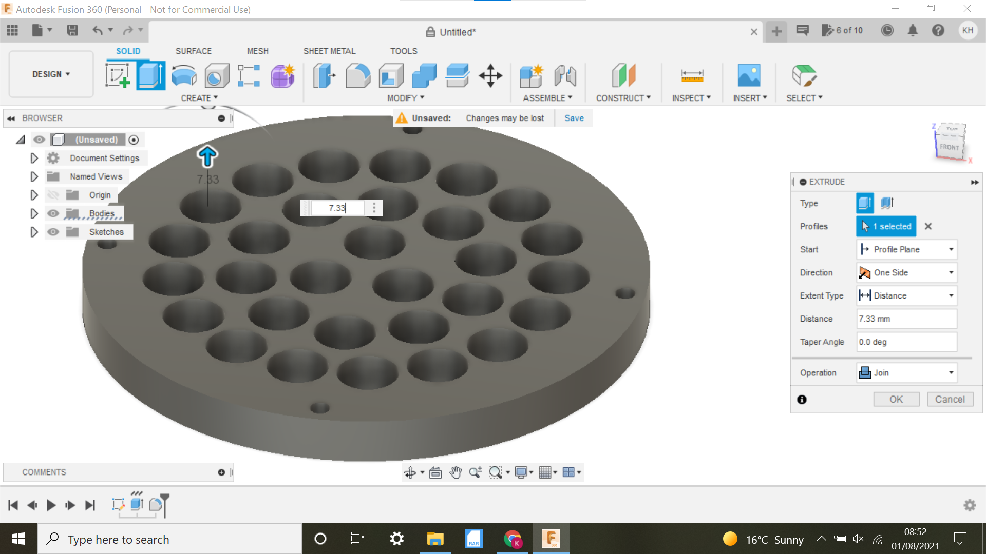
Task: Select the Revolve tool
Action: coord(184,76)
